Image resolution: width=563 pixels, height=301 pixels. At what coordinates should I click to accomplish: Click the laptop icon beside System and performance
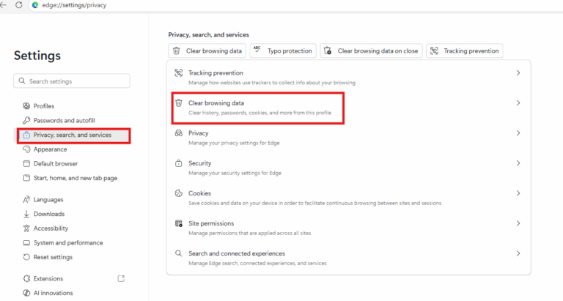(26, 243)
